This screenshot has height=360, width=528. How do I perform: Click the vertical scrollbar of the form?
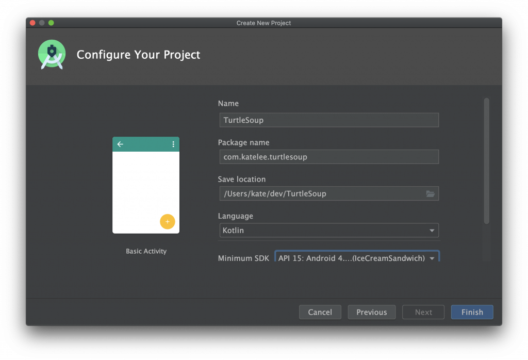pyautogui.click(x=486, y=160)
